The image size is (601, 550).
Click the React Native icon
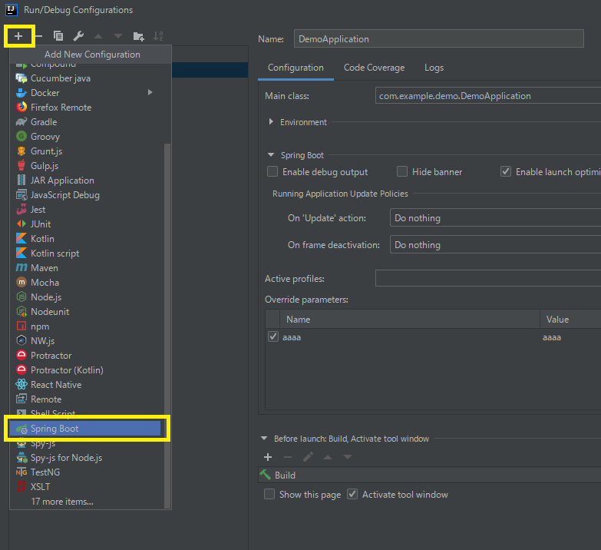pos(21,384)
